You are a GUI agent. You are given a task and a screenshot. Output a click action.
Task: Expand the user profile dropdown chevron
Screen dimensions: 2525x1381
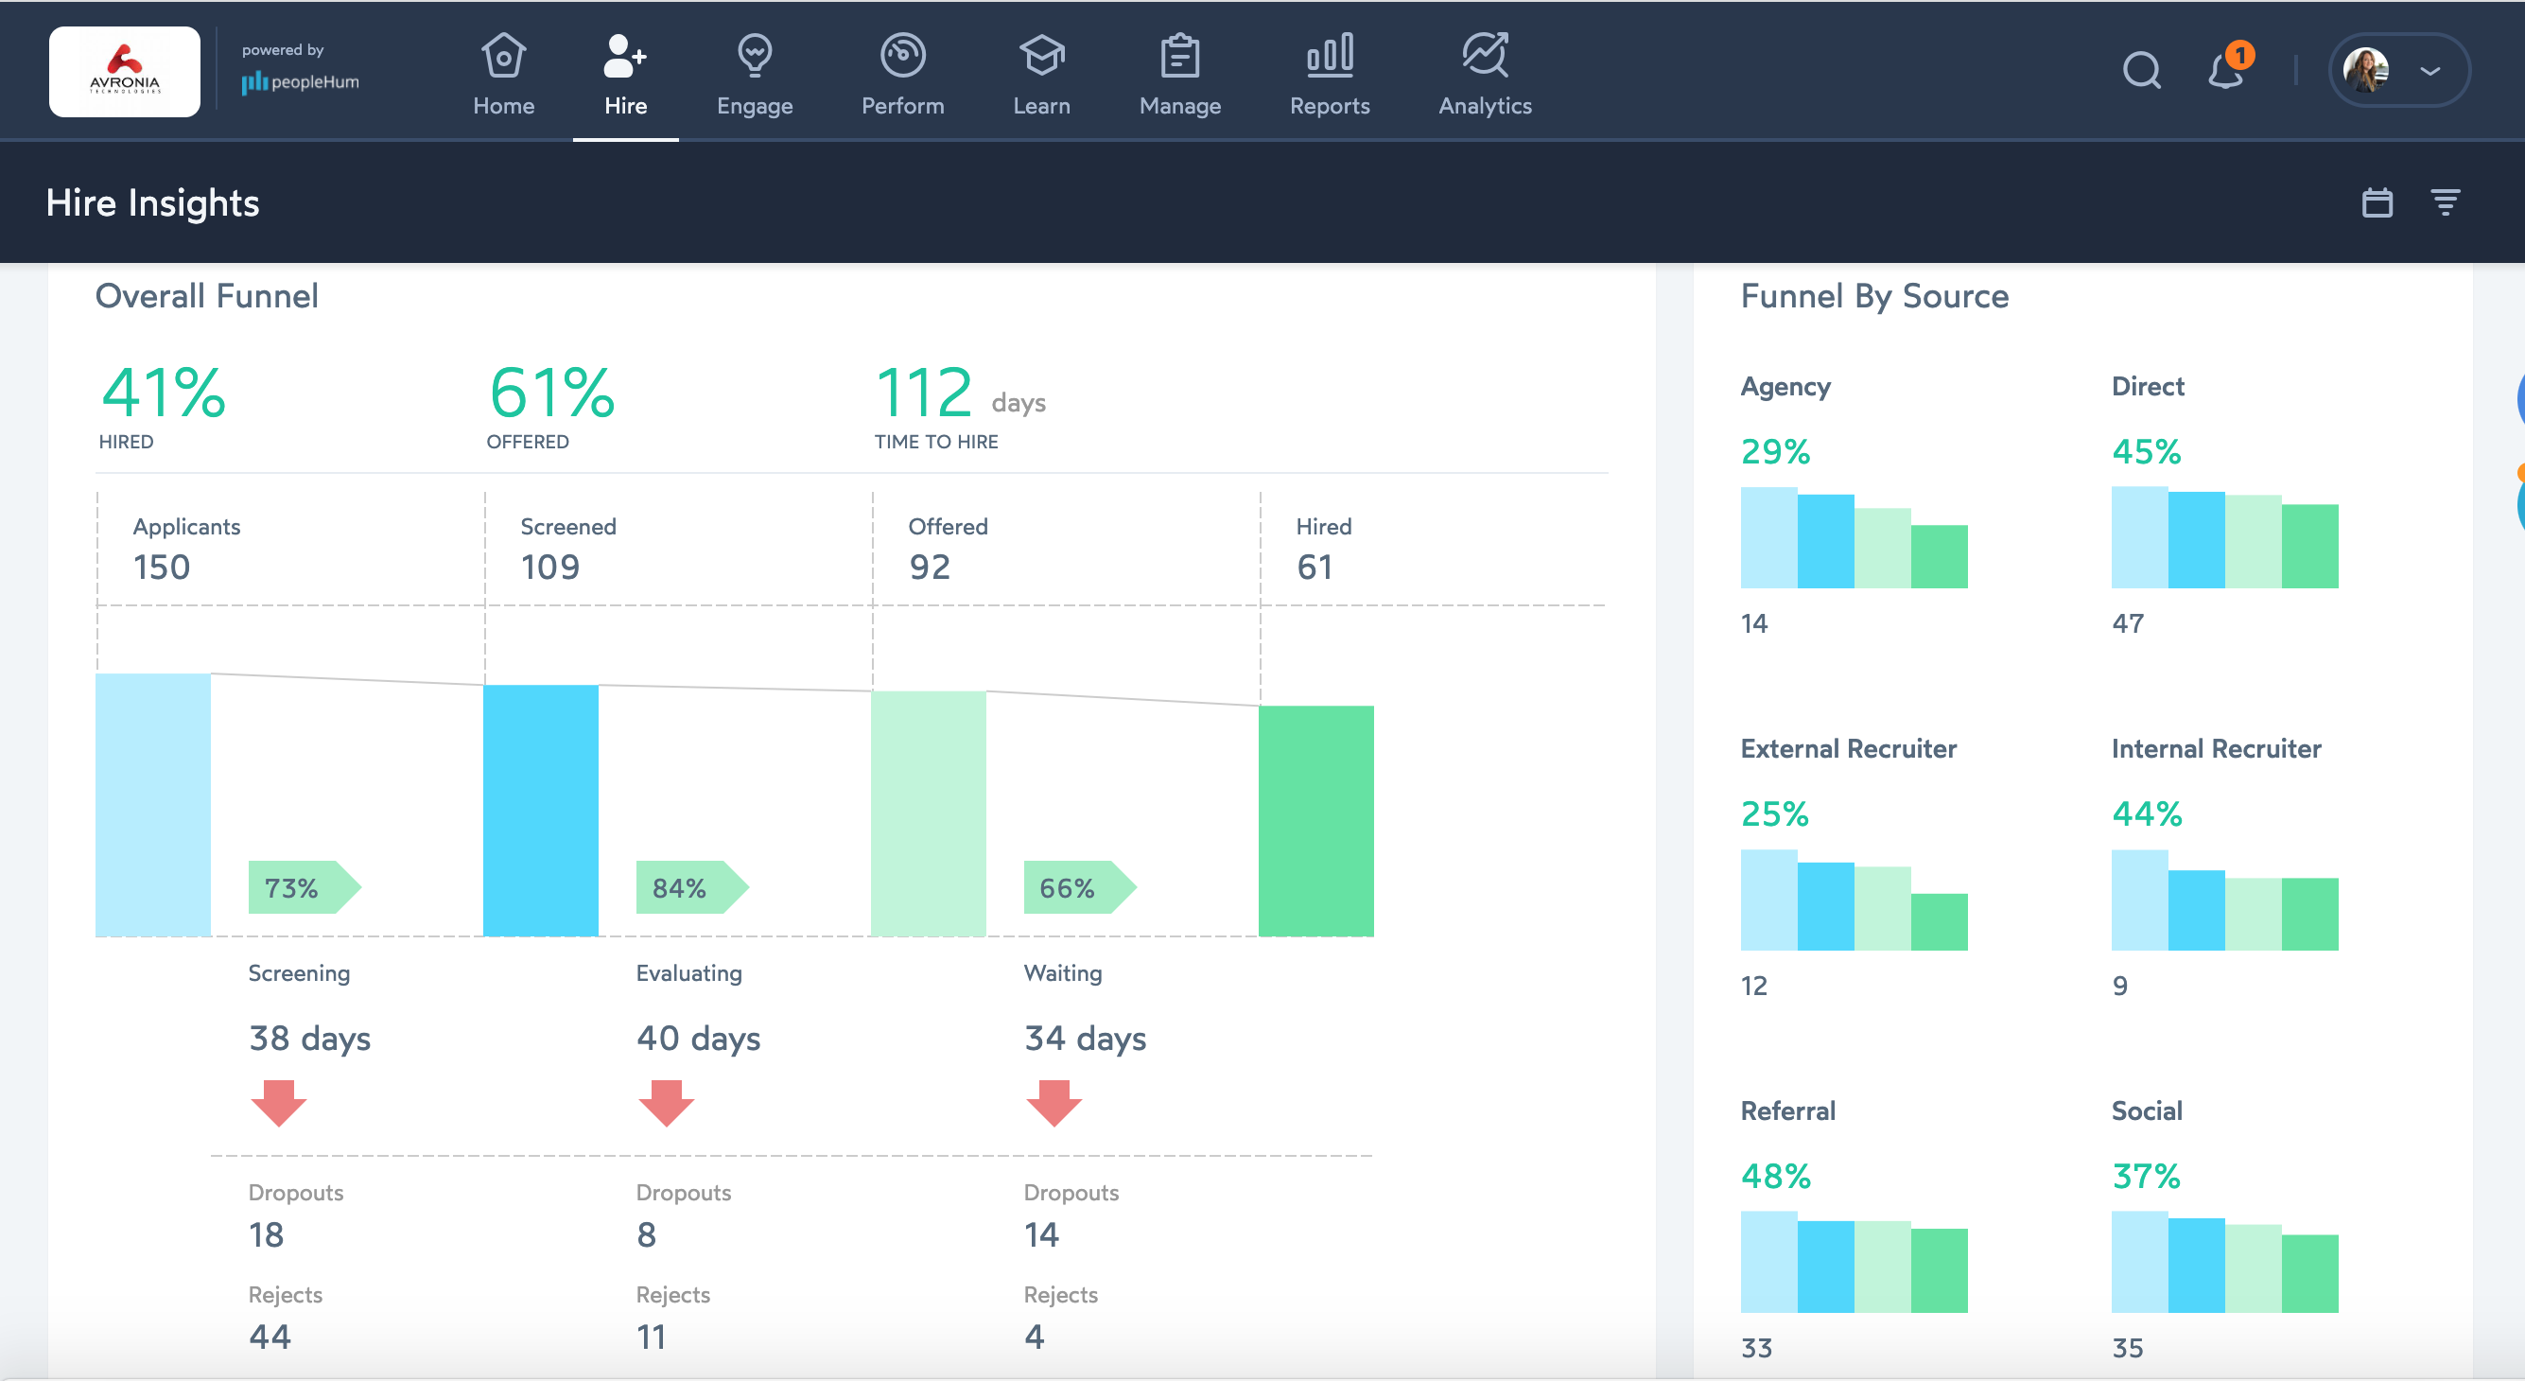pyautogui.click(x=2429, y=71)
